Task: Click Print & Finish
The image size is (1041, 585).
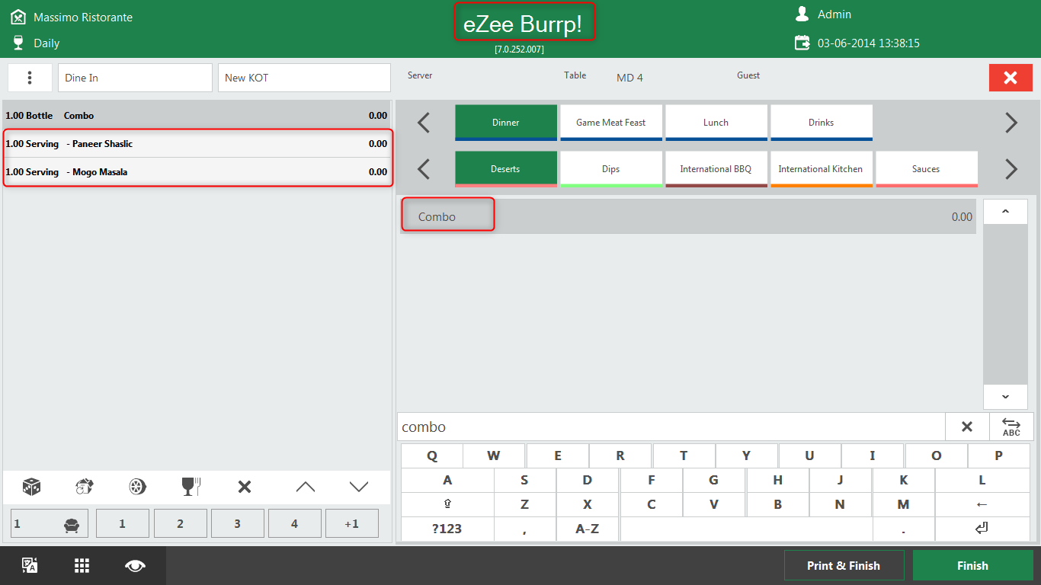Action: click(844, 566)
